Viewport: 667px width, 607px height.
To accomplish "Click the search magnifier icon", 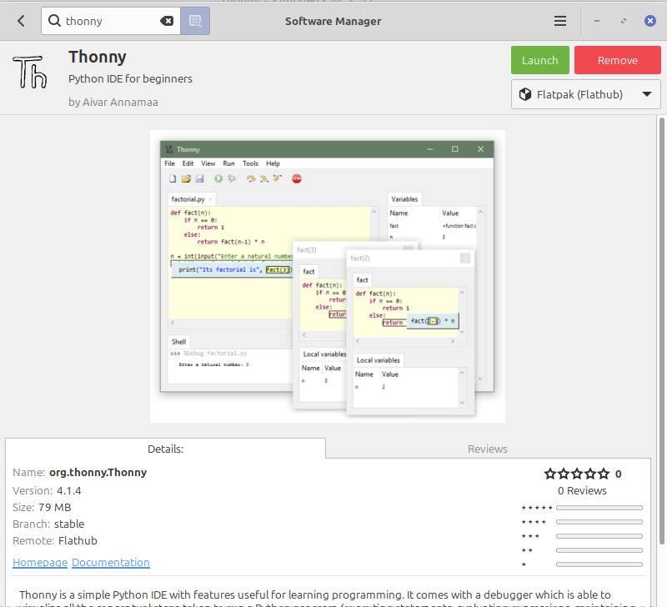I will pos(54,20).
